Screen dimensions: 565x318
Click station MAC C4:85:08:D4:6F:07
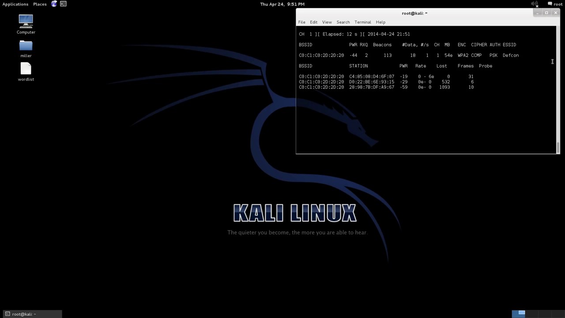[372, 76]
